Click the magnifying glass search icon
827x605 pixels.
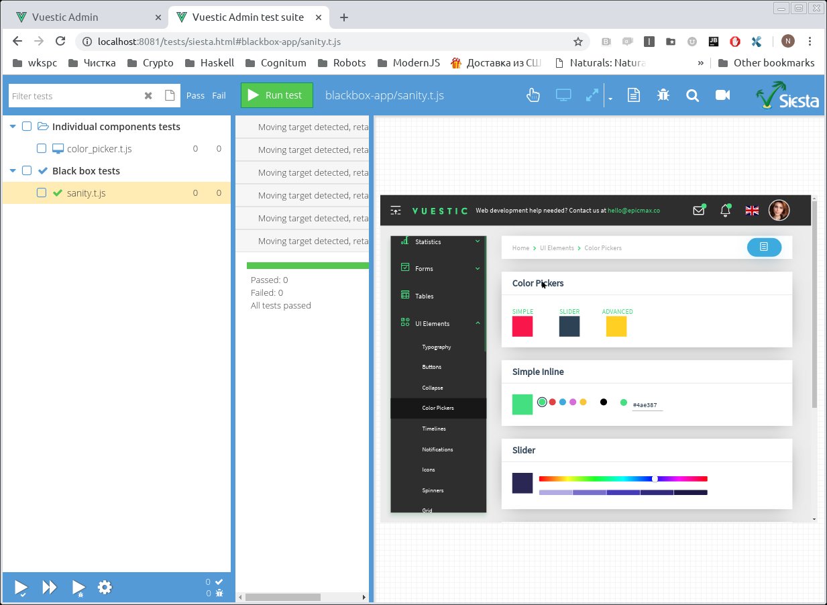point(693,95)
